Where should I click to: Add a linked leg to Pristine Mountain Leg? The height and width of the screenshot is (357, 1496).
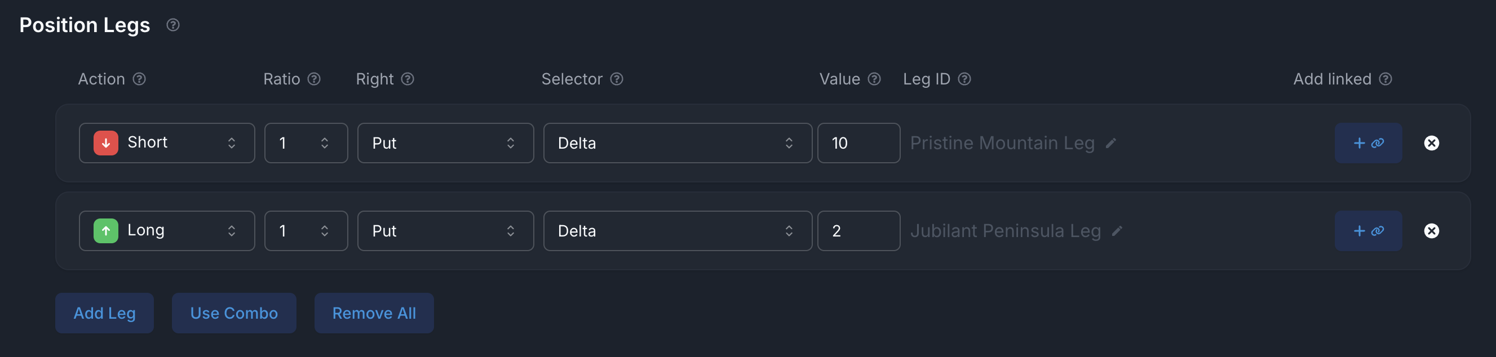click(x=1367, y=144)
